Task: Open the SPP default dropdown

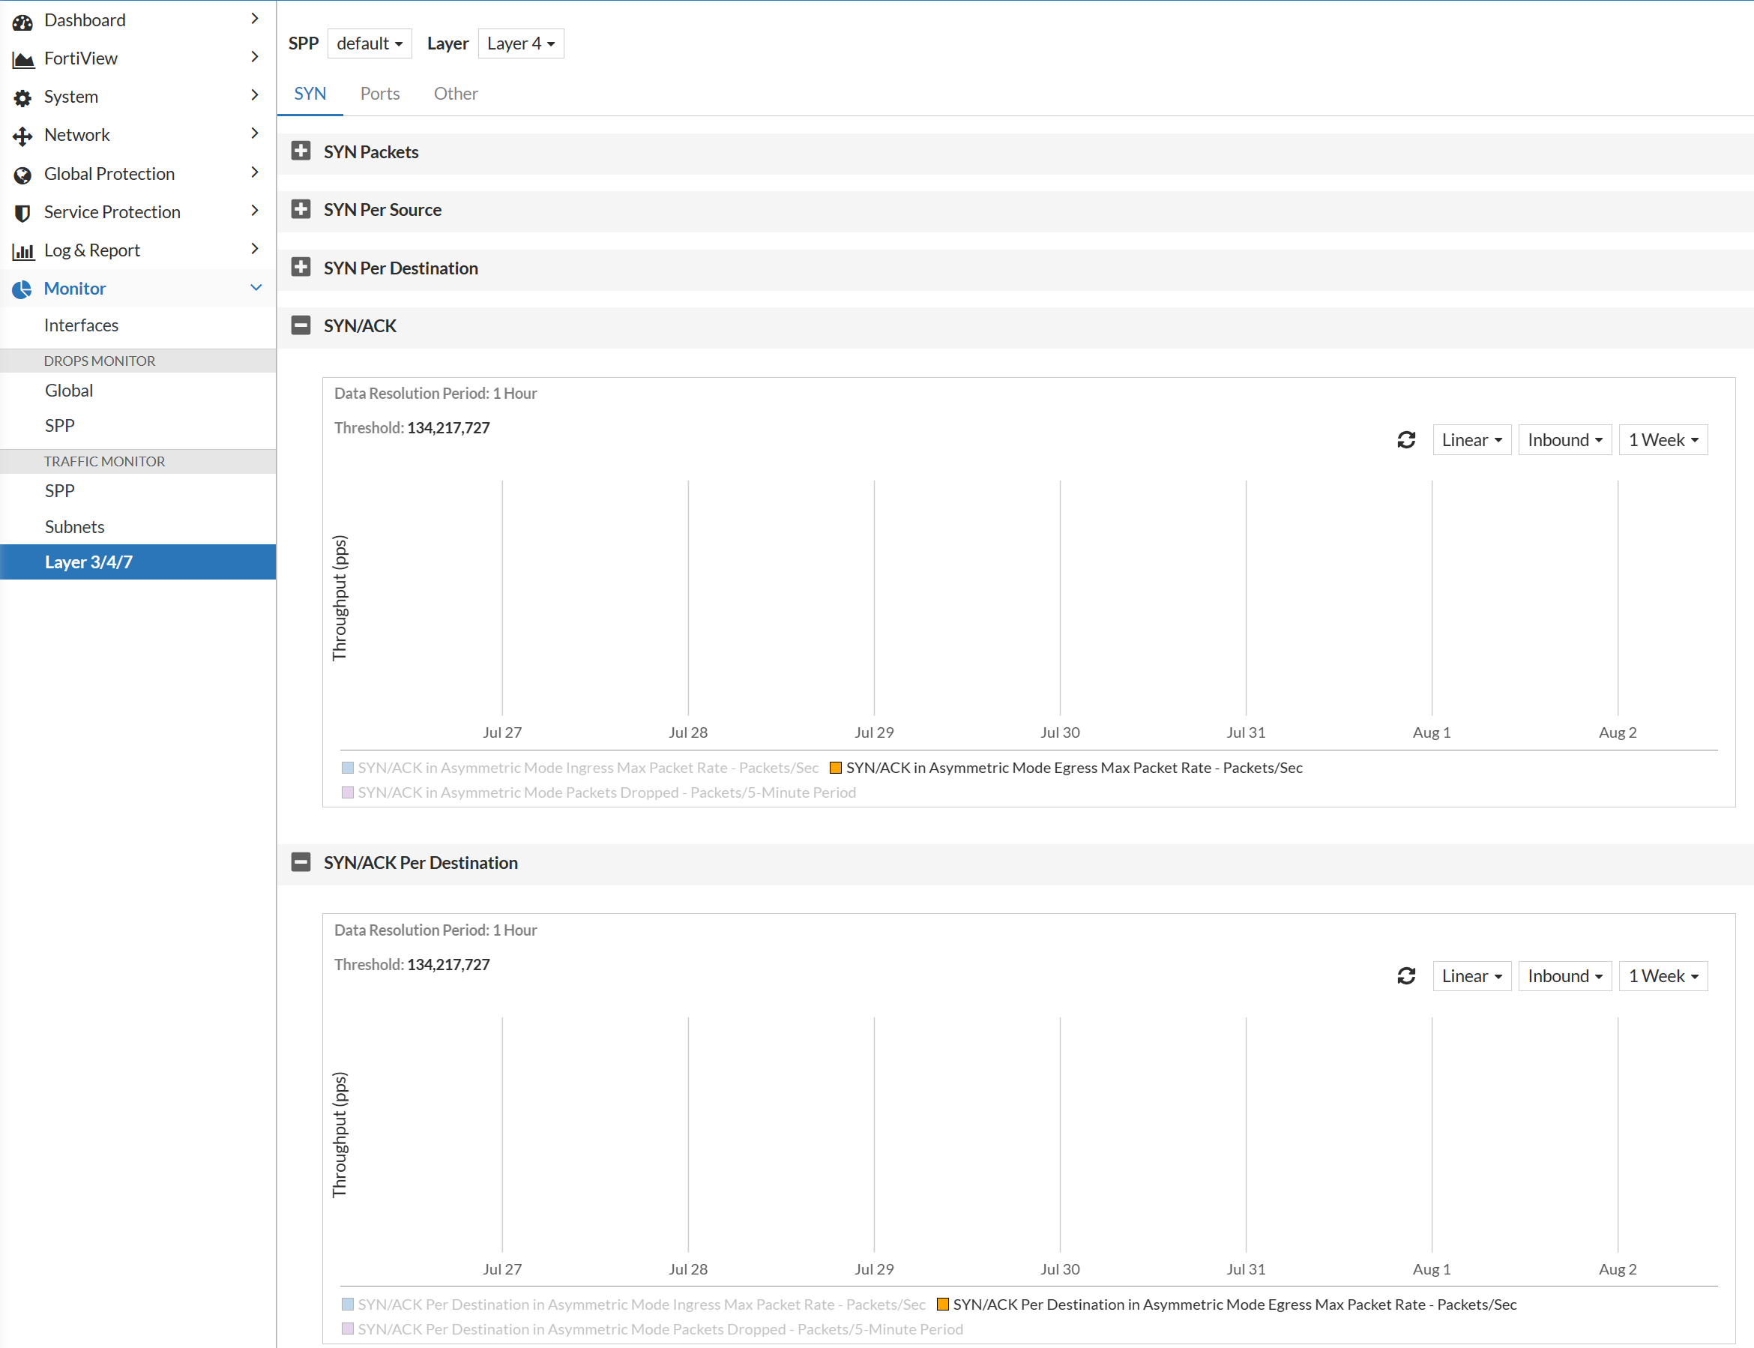Action: [369, 43]
